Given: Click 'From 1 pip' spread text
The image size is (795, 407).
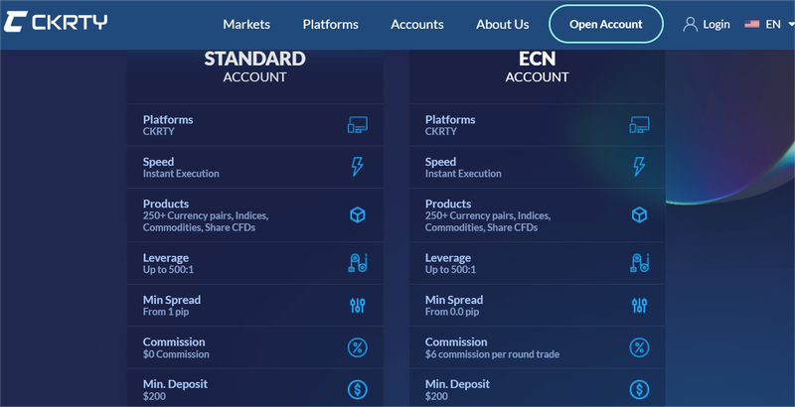Looking at the screenshot, I should point(166,312).
